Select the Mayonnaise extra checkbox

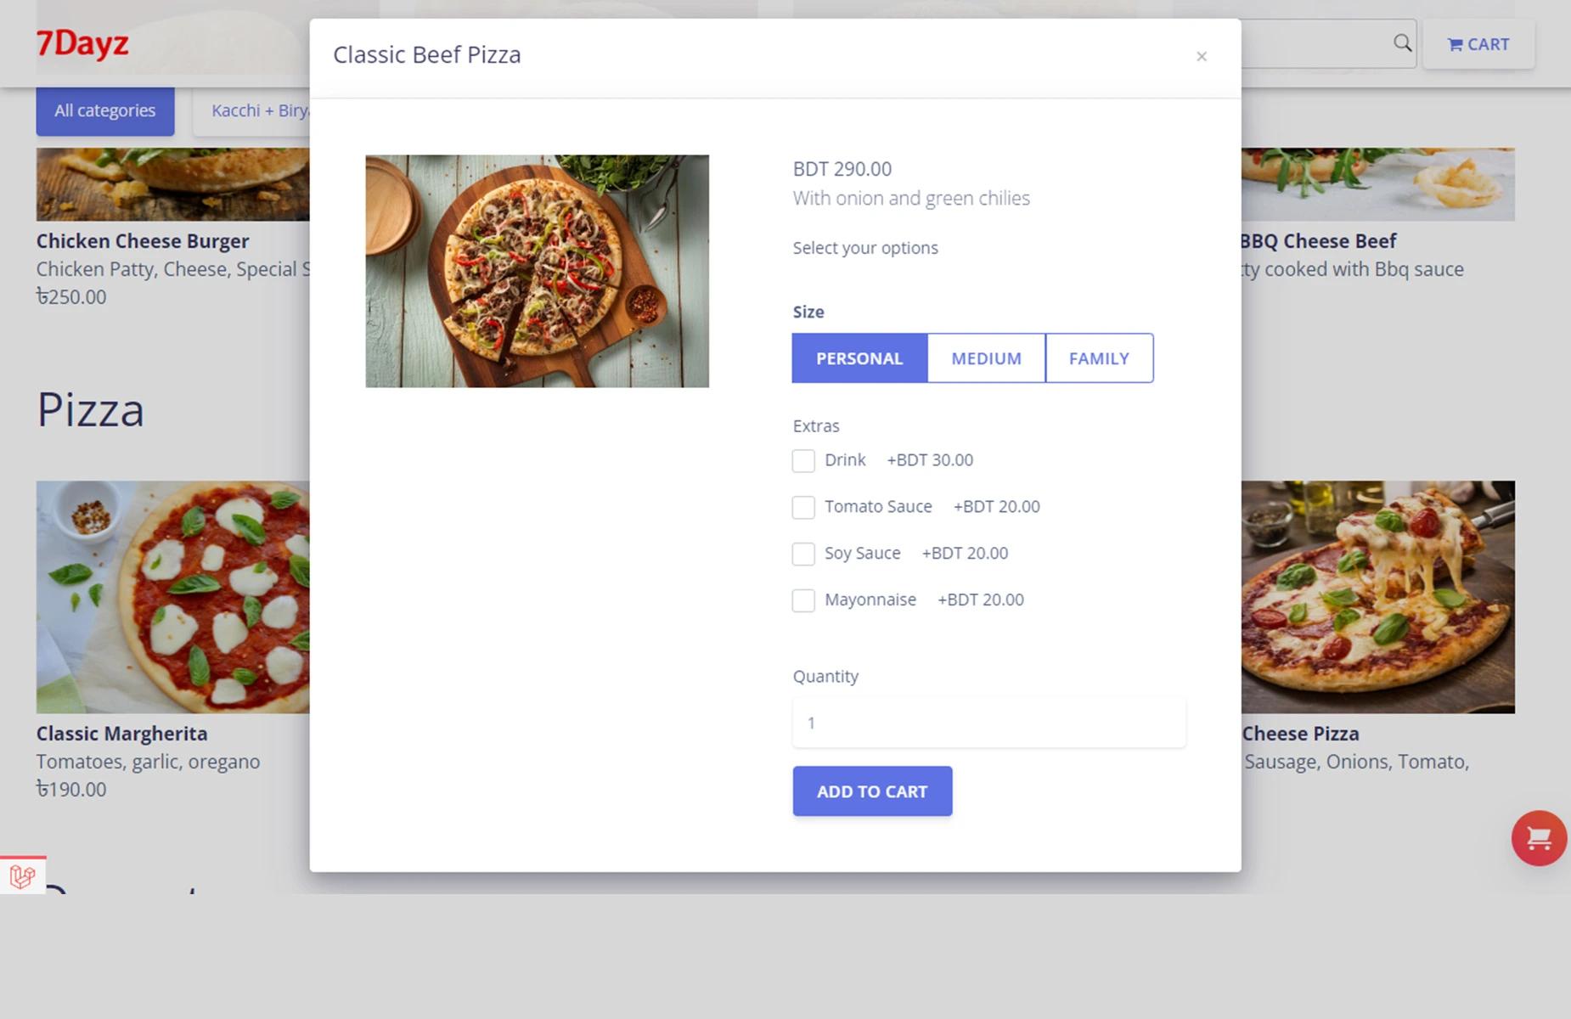pyautogui.click(x=803, y=601)
